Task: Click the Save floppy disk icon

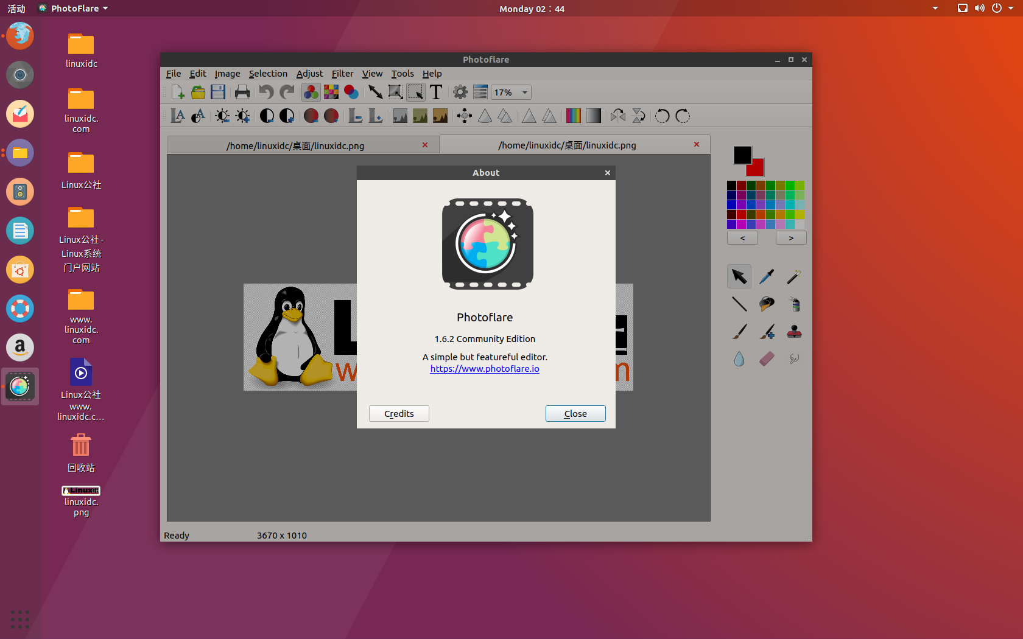Action: click(x=218, y=92)
